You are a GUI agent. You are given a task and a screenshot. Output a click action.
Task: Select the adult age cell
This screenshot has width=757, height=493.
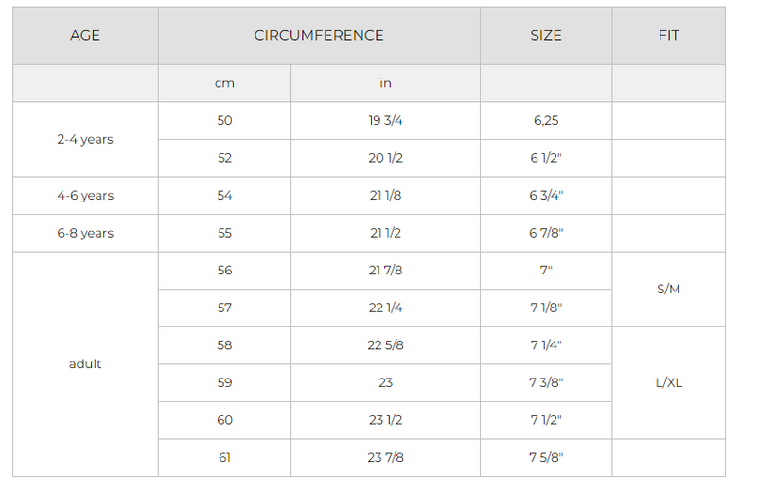pyautogui.click(x=85, y=364)
